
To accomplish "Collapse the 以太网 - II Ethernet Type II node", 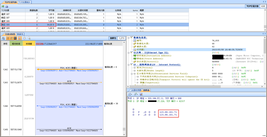I will (129, 52).
